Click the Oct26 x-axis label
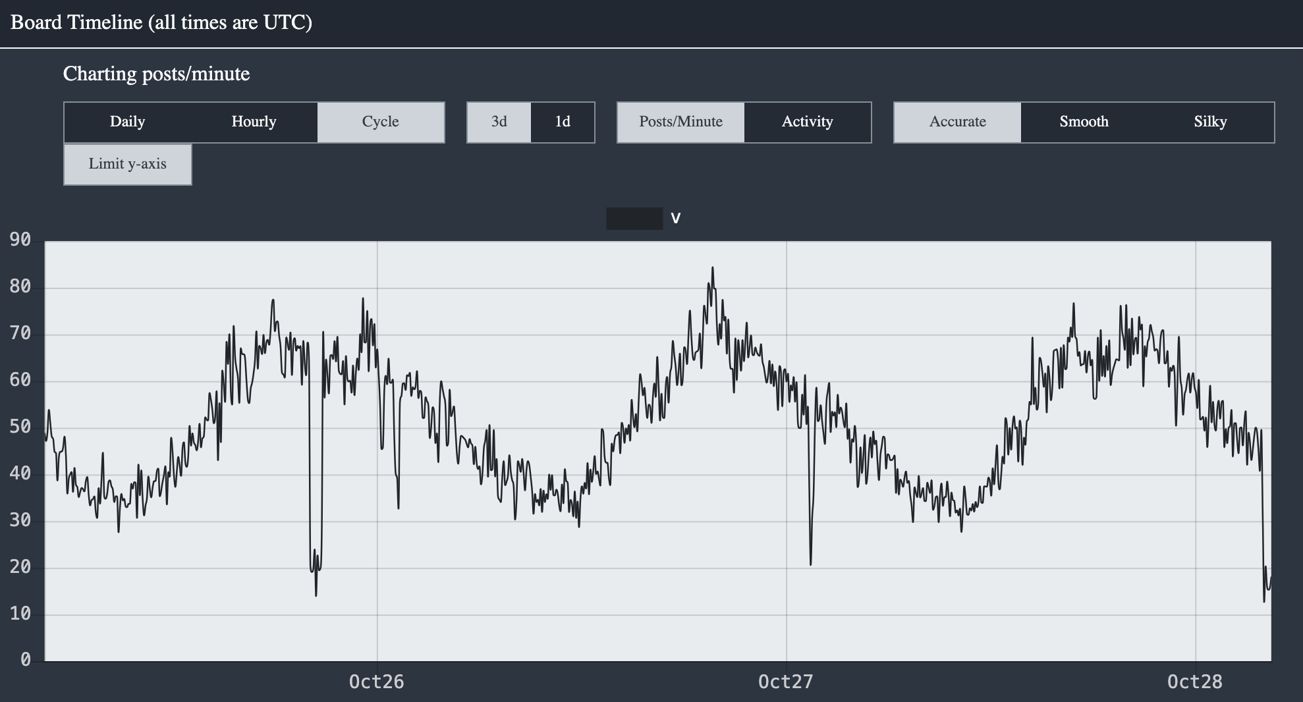The width and height of the screenshot is (1303, 702). (377, 682)
